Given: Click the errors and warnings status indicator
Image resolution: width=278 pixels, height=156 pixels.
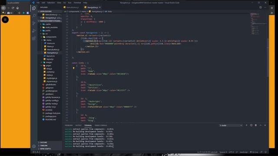Looking at the screenshot, I should click(36, 152).
